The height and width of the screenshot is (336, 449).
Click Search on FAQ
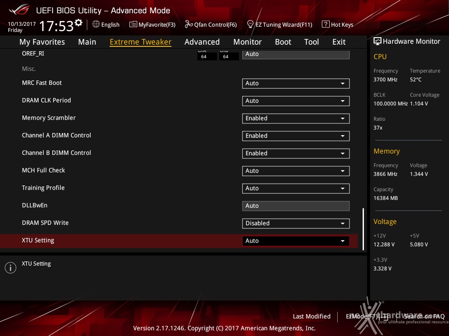click(424, 316)
